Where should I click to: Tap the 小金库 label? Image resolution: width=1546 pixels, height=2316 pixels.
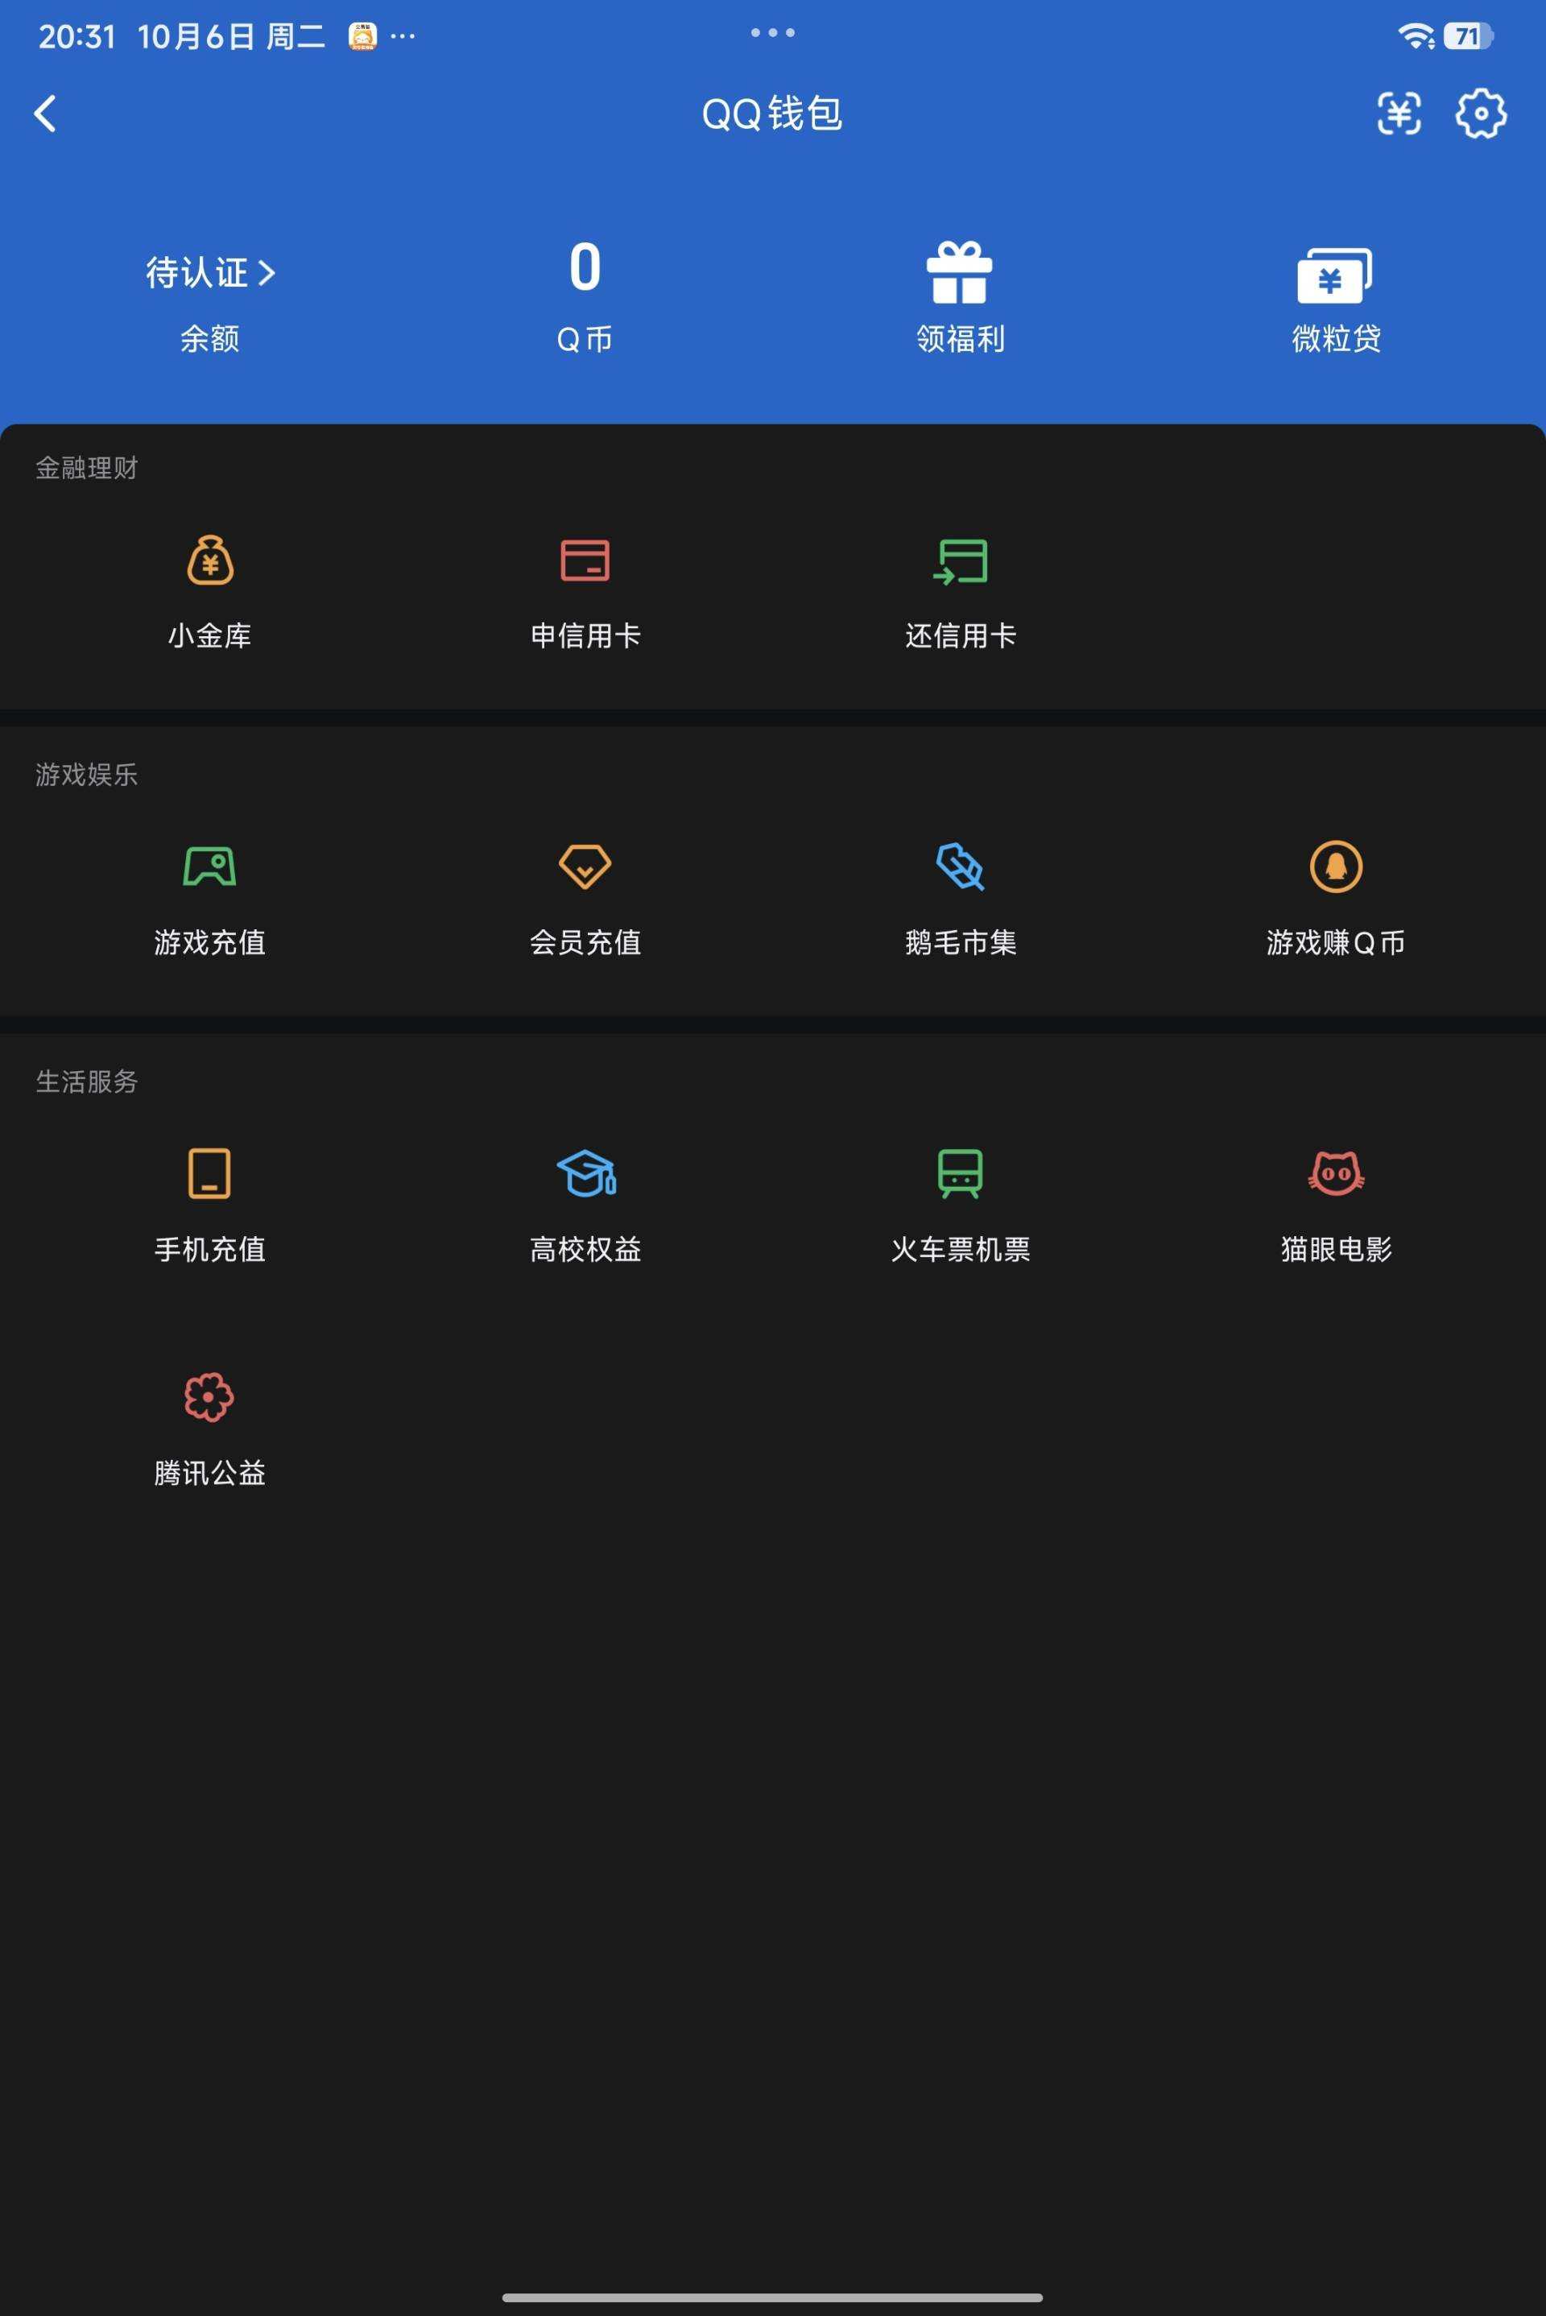(210, 636)
